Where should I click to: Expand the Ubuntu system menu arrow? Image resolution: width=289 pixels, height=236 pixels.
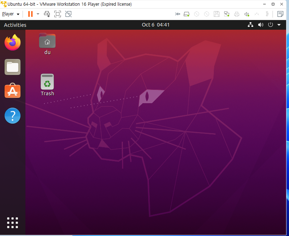pyautogui.click(x=279, y=25)
